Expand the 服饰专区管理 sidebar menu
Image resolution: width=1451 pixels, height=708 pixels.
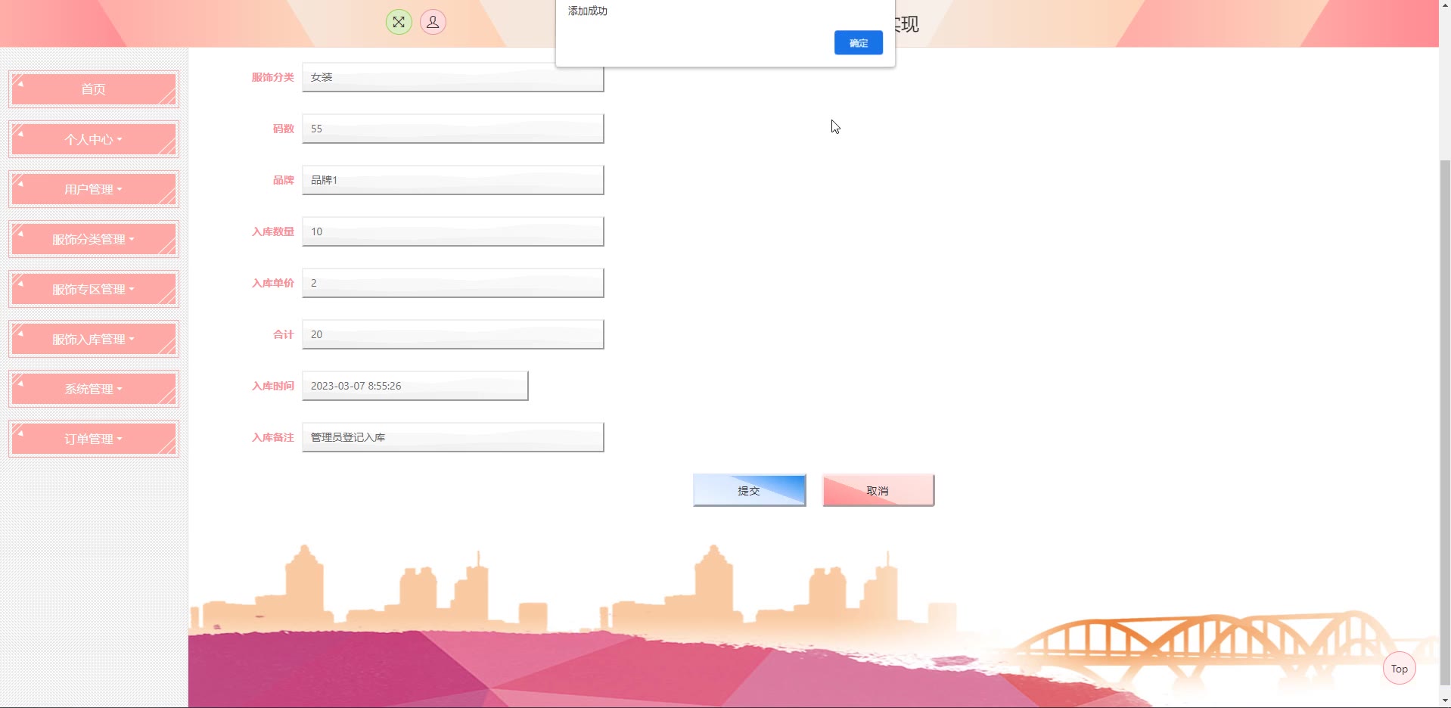(94, 289)
